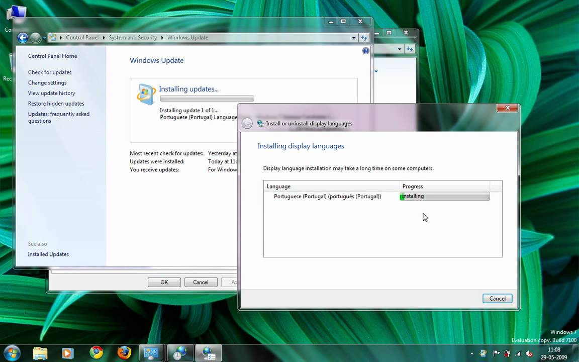Click the muted volume tray icon

click(x=529, y=353)
